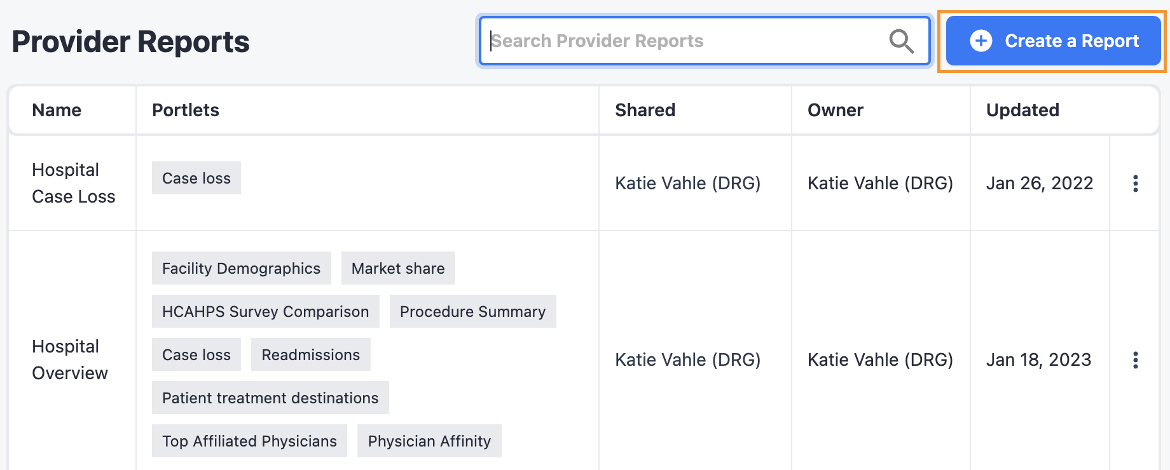The height and width of the screenshot is (470, 1170).
Task: Click the Market share portlet tag
Action: 398,268
